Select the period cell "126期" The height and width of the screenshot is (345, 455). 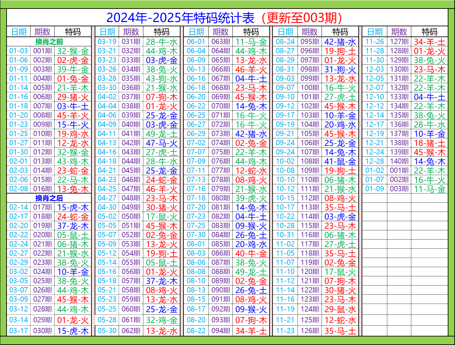pos(310,331)
